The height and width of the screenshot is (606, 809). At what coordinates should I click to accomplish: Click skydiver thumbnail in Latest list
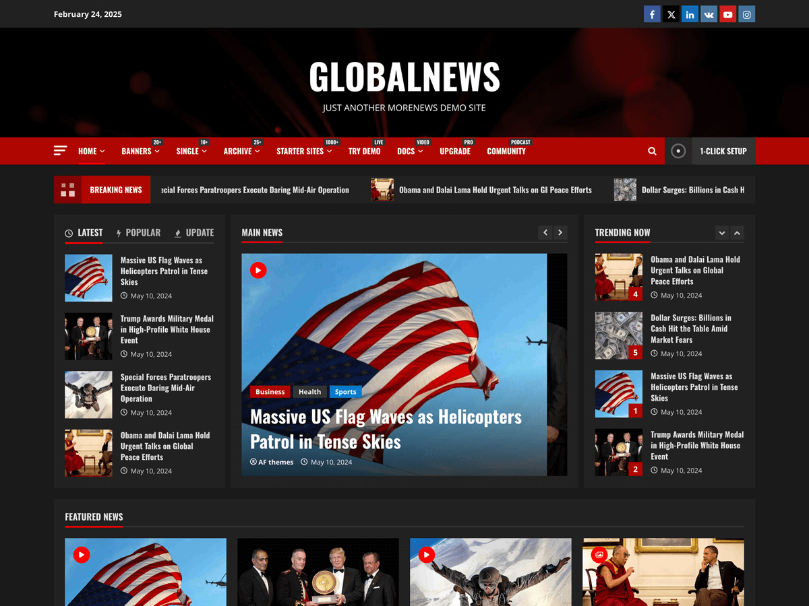click(x=88, y=395)
